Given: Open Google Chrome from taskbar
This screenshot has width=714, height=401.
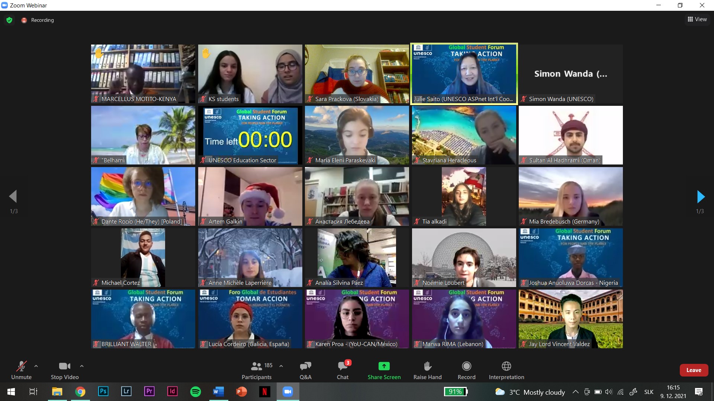Looking at the screenshot, I should coord(80,392).
